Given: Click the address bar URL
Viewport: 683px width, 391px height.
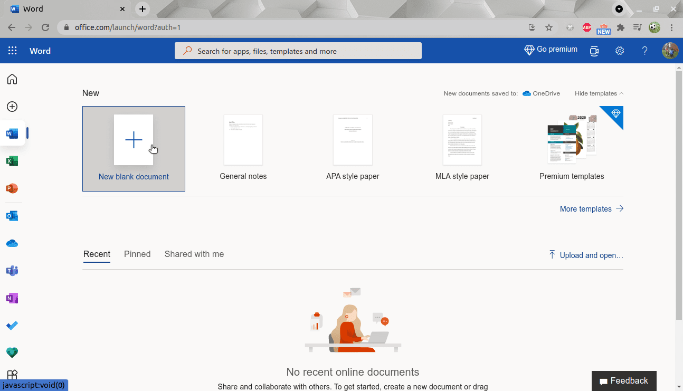Looking at the screenshot, I should 128,27.
